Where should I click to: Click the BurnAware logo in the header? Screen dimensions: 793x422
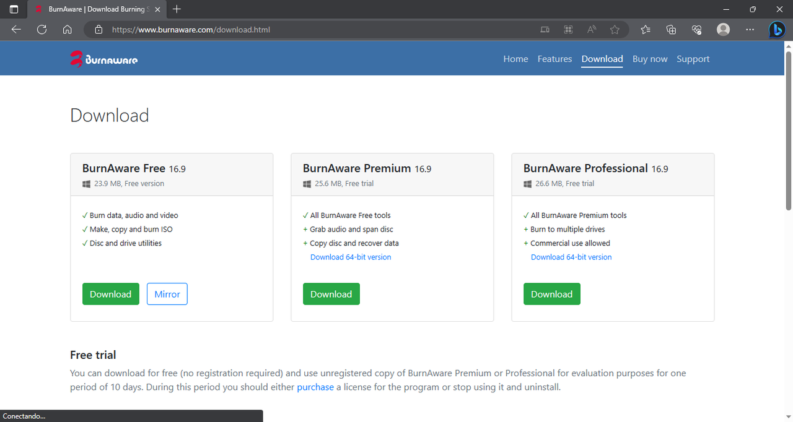(103, 59)
